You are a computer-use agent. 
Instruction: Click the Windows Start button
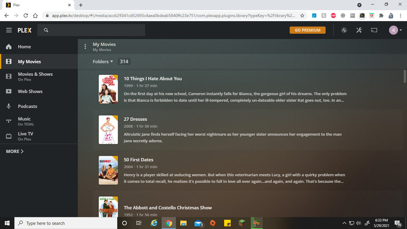(x=7, y=223)
